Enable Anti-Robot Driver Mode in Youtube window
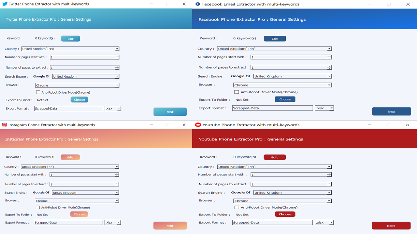 (237, 207)
